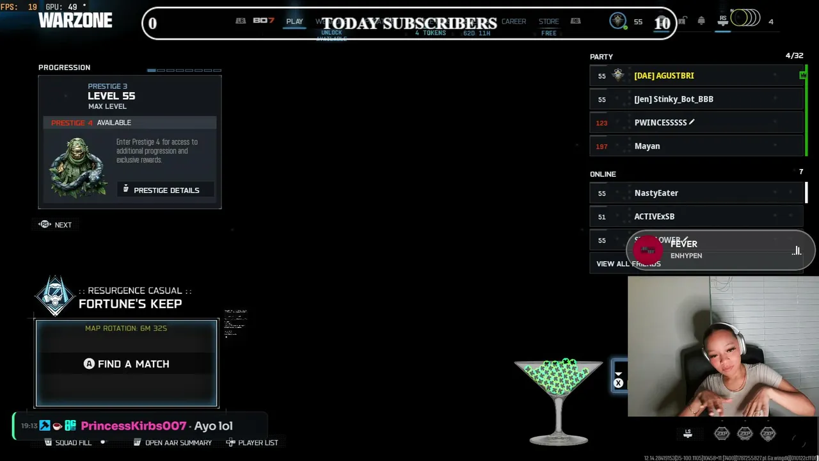Click the second double XP token icon
The height and width of the screenshot is (461, 819).
[745, 434]
